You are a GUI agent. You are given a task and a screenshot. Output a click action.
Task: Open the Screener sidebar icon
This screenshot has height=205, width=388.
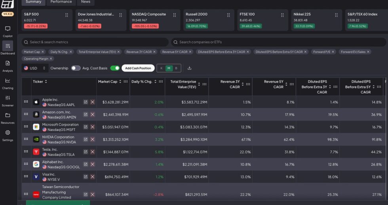8,98
